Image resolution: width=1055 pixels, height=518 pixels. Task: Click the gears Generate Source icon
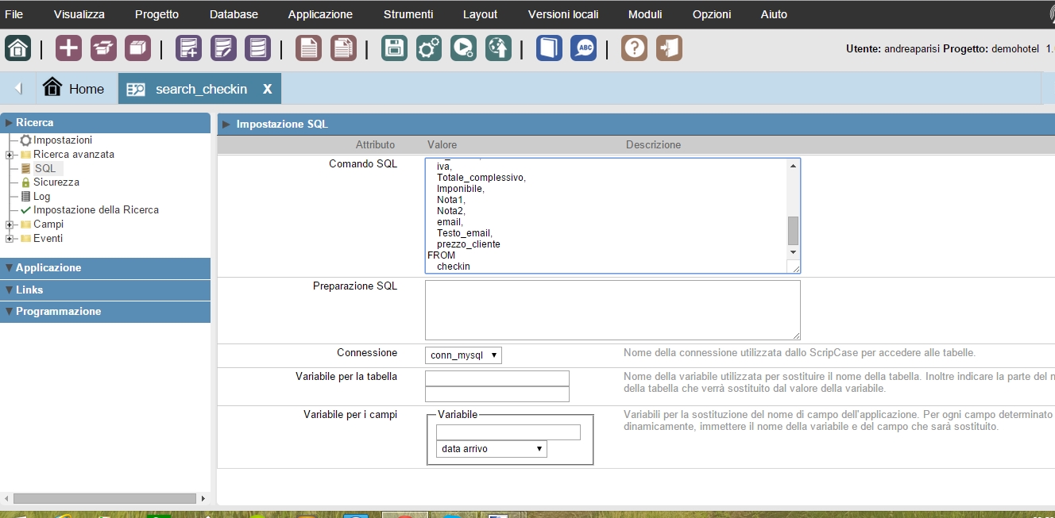(x=429, y=48)
